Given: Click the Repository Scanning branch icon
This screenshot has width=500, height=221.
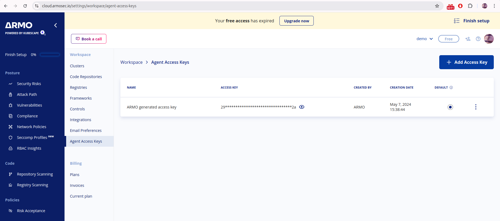Looking at the screenshot, I should click(11, 174).
